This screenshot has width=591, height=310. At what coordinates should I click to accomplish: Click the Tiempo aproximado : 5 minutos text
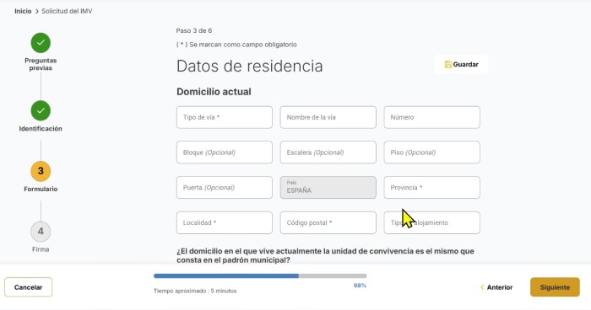coord(195,291)
